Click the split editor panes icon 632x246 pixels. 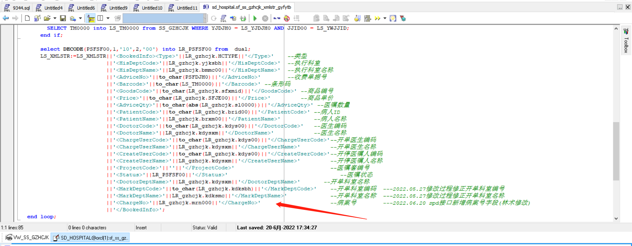(x=100, y=18)
